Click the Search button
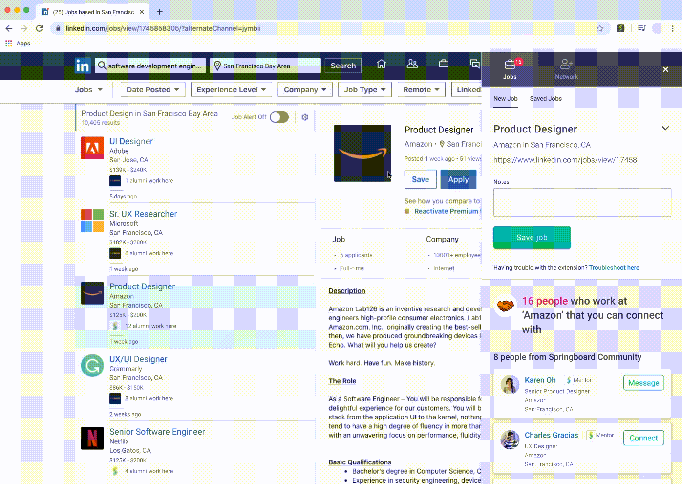 (343, 66)
